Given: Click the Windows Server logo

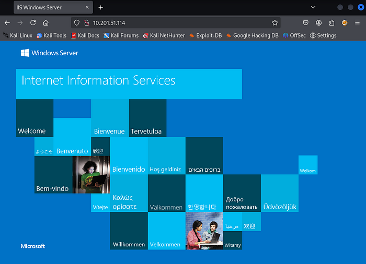Looking at the screenshot, I should [50, 53].
